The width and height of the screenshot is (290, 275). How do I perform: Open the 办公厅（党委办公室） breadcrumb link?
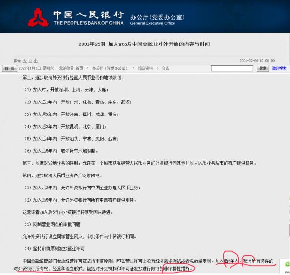[110, 68]
